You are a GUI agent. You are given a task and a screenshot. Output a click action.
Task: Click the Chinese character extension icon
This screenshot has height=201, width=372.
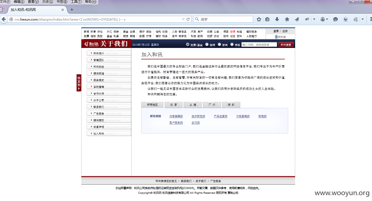tap(356, 19)
